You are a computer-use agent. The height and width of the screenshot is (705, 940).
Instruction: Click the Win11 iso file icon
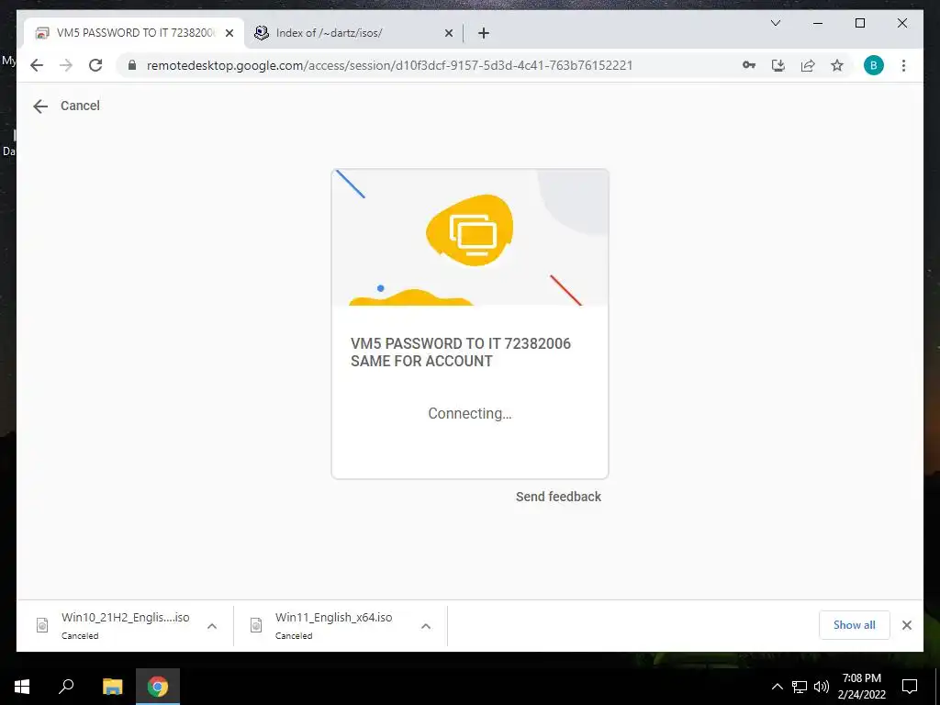click(x=256, y=625)
